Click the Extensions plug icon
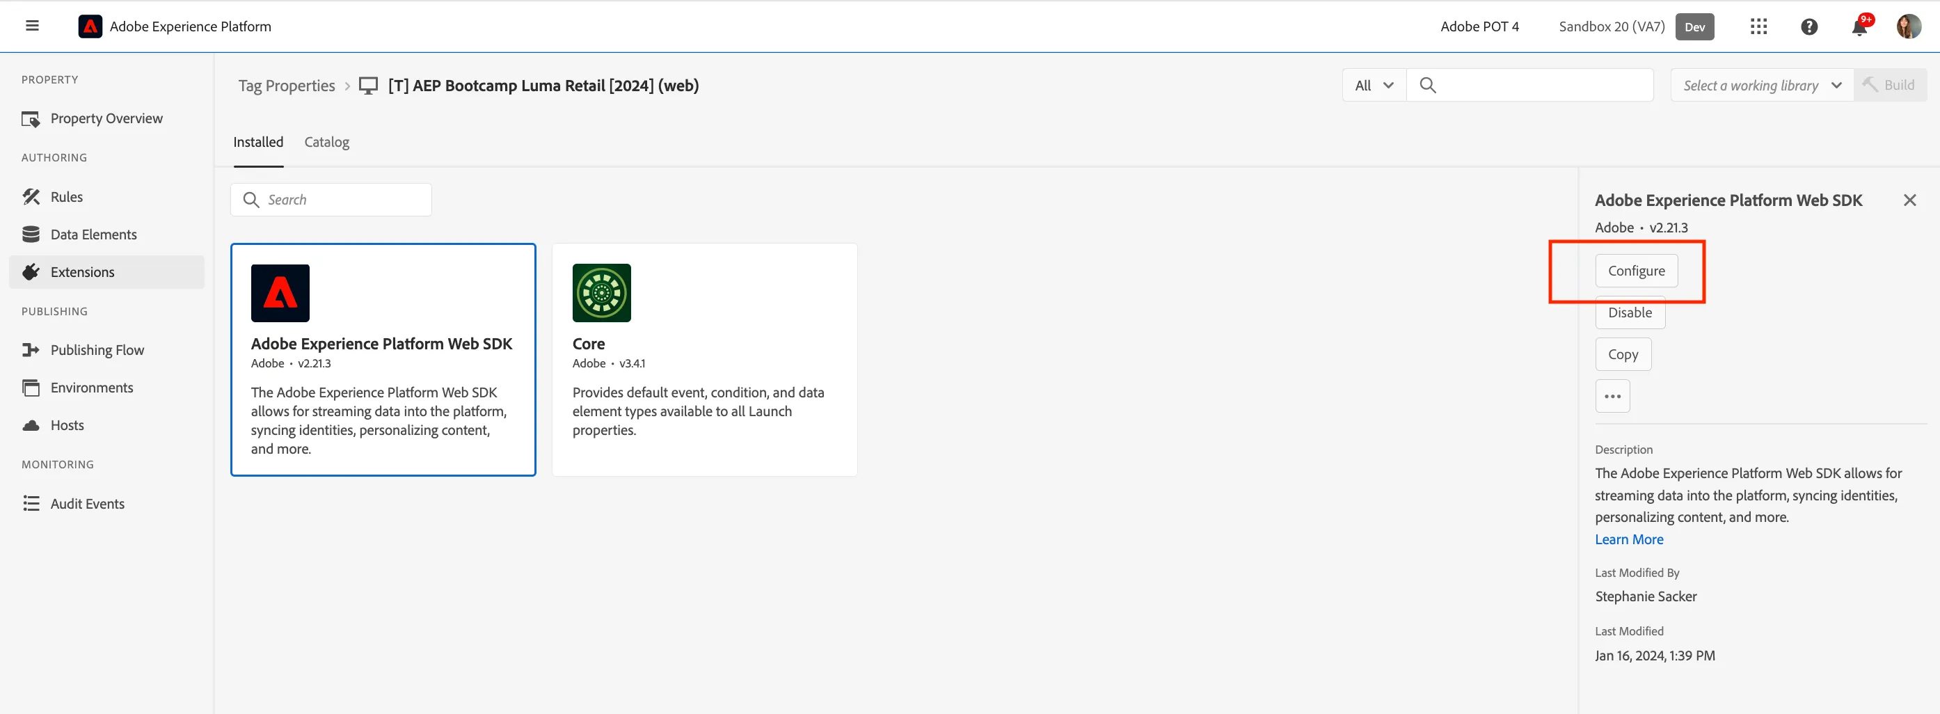This screenshot has width=1940, height=714. pos(31,272)
